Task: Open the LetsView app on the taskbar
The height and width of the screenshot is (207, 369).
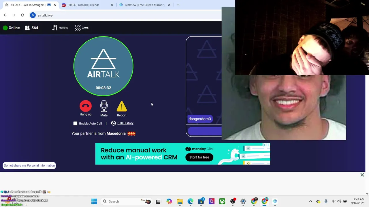Action: point(275,201)
